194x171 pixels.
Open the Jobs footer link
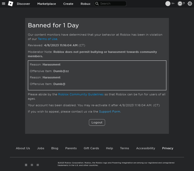41,148
